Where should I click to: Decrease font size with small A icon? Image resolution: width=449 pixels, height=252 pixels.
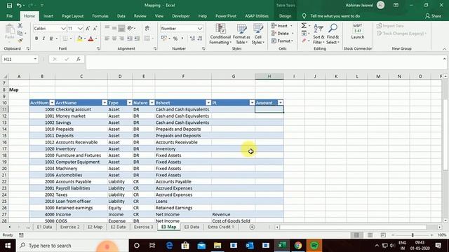pos(95,28)
